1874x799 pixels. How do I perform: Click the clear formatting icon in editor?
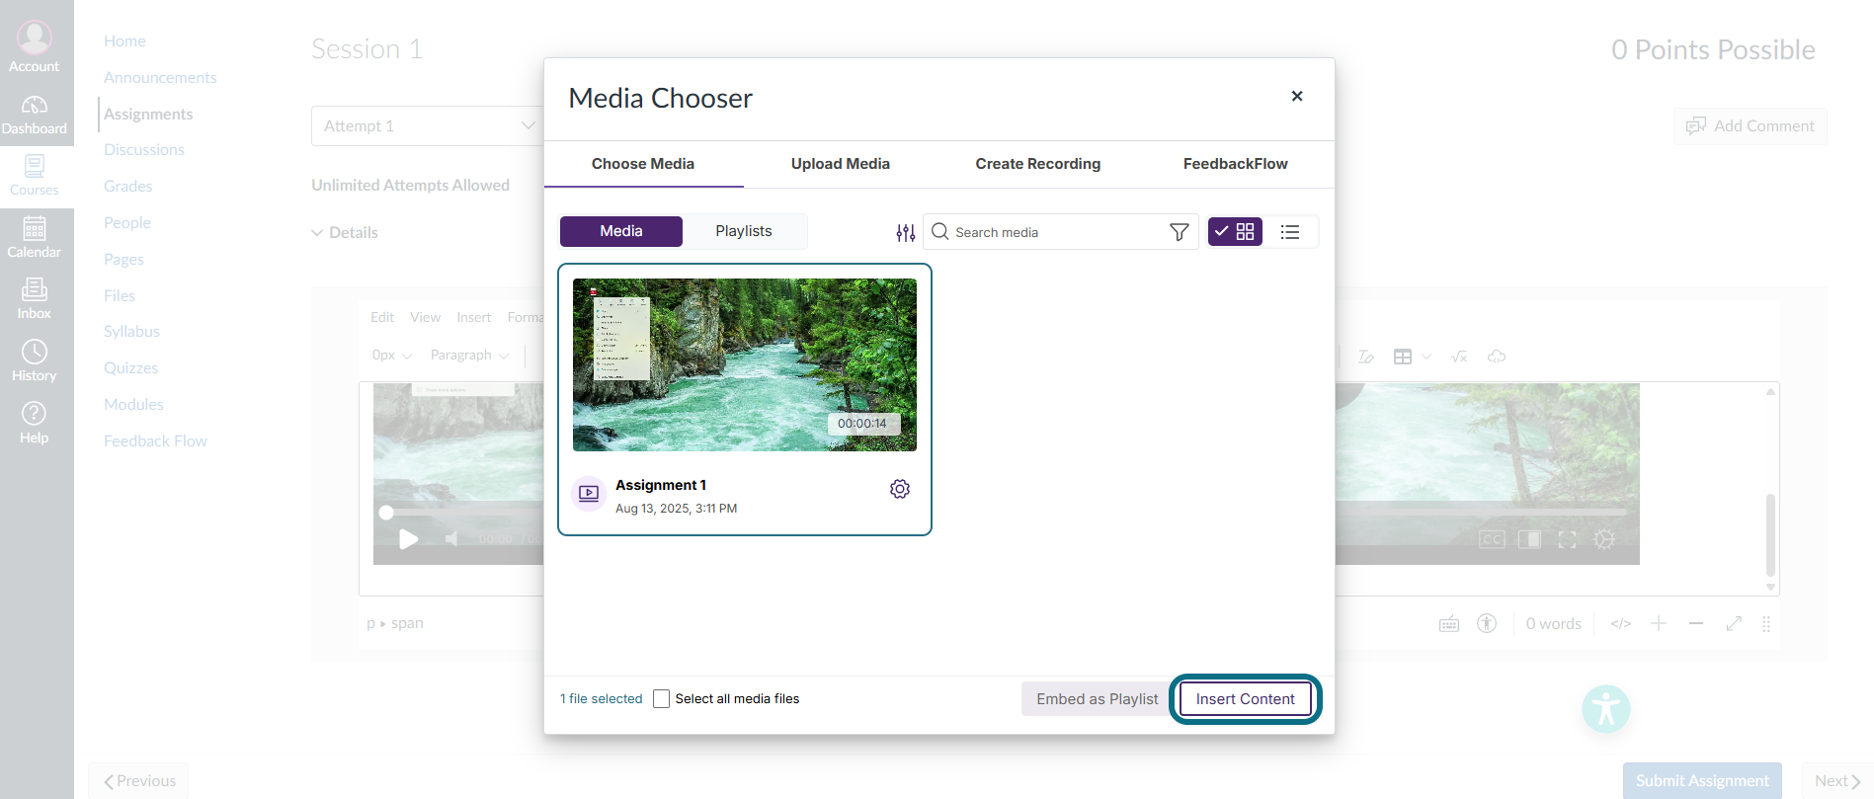click(x=1366, y=357)
